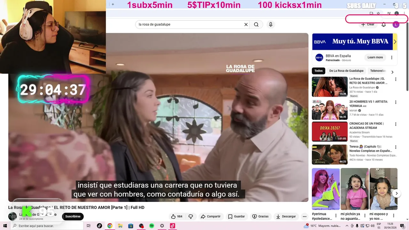Open Chrome media controls icon

pos(389,13)
